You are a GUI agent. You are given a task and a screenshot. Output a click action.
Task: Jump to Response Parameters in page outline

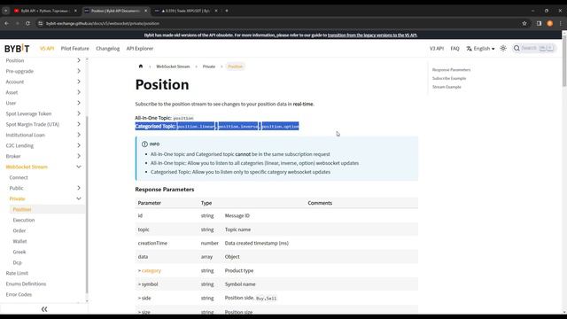[451, 70]
